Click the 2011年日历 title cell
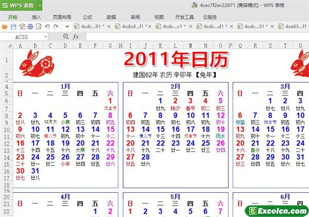The image size is (309, 217). point(176,59)
